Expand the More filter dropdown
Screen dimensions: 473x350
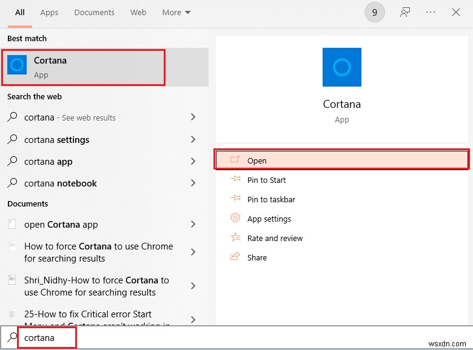pos(176,12)
